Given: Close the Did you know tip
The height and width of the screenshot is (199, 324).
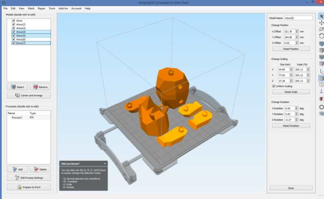Looking at the screenshot, I should pos(105,164).
